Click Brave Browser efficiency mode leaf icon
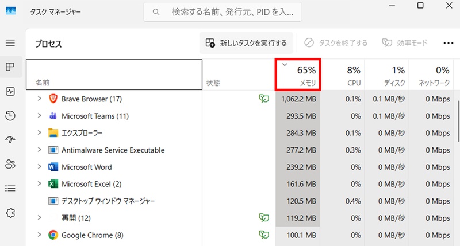460x246 pixels. coord(264,99)
